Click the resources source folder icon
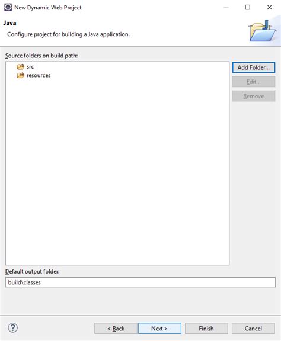Screen dimensions: 281x341 coord(21,75)
